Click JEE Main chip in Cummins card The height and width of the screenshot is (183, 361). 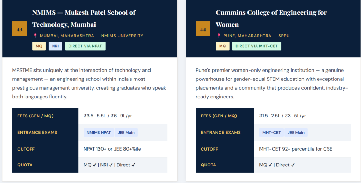tap(296, 133)
